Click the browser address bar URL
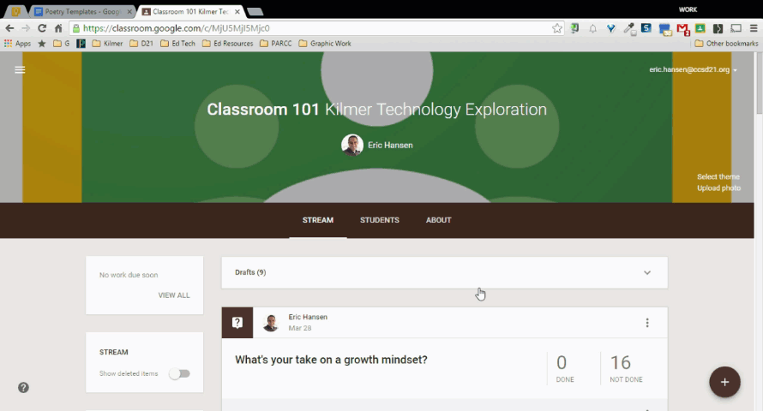 (300, 28)
